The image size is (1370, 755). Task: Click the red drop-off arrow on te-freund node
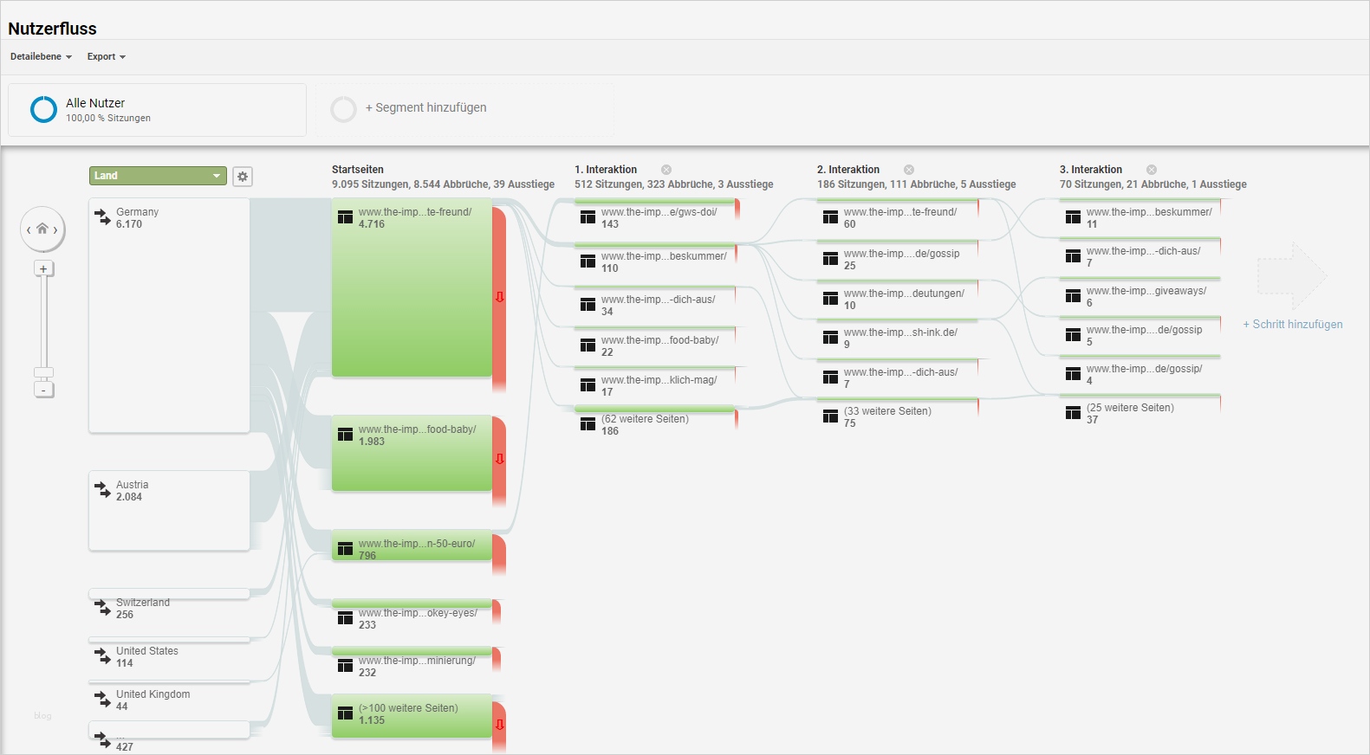[498, 298]
